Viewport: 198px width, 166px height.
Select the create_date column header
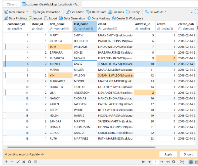(186, 26)
